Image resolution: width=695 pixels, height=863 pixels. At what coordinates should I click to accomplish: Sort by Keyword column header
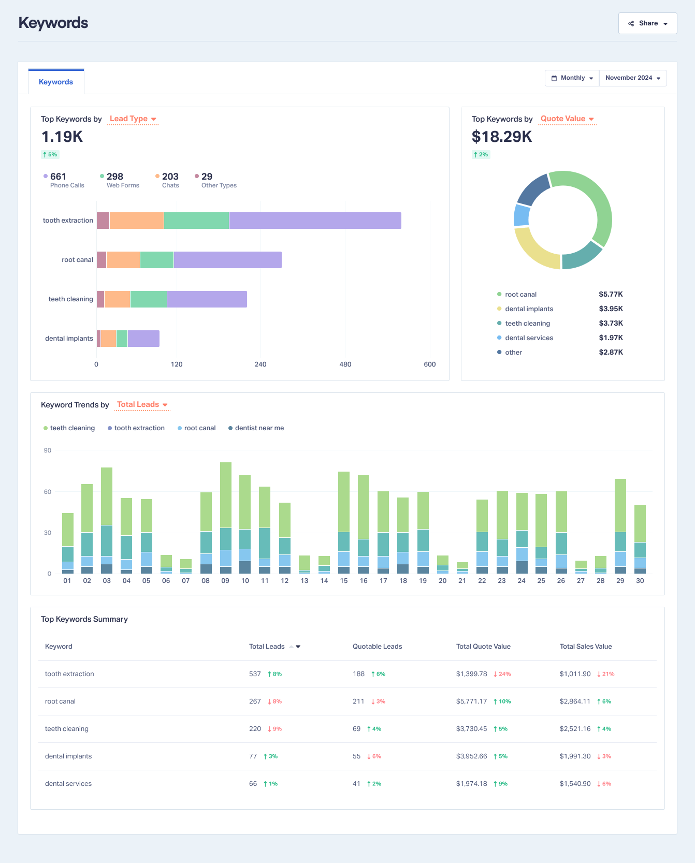pyautogui.click(x=59, y=647)
